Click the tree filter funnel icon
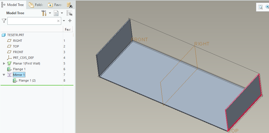 click(4, 21)
